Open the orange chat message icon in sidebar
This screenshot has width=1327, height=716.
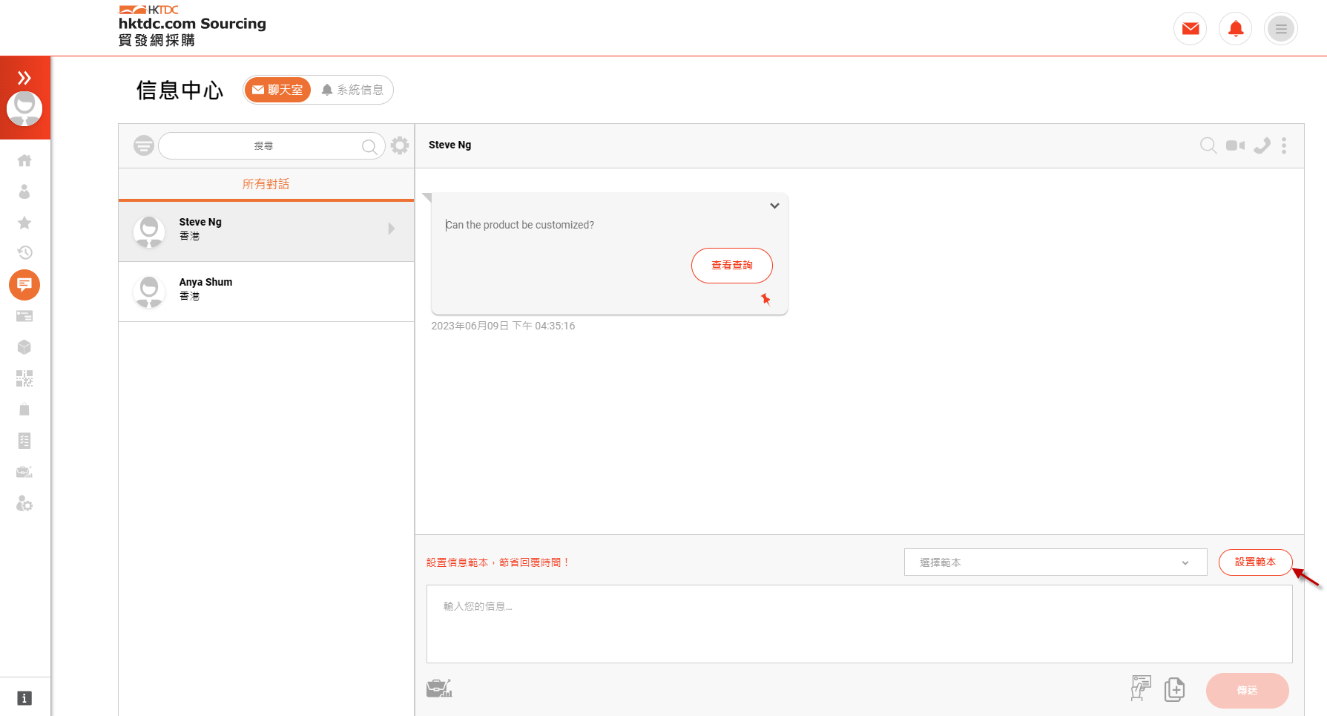pyautogui.click(x=24, y=285)
